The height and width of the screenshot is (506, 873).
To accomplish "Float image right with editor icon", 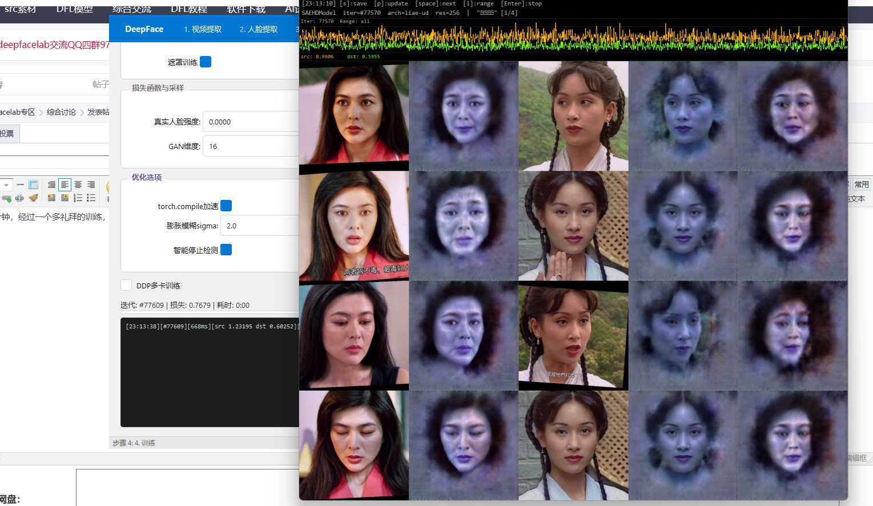I will [65, 198].
